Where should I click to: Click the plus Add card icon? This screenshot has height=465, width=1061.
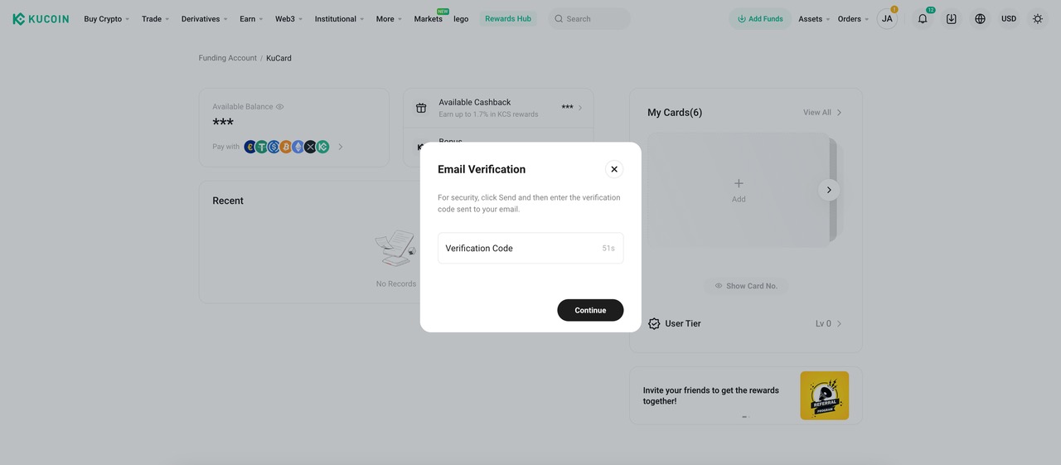point(739,183)
